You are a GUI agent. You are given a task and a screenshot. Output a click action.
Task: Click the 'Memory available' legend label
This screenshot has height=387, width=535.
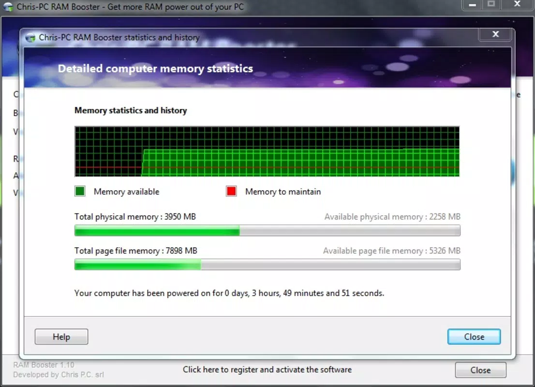click(127, 192)
